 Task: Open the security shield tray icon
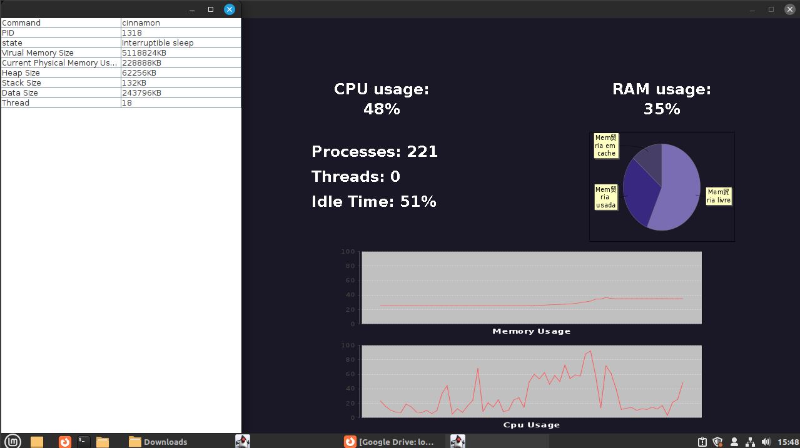coord(718,442)
